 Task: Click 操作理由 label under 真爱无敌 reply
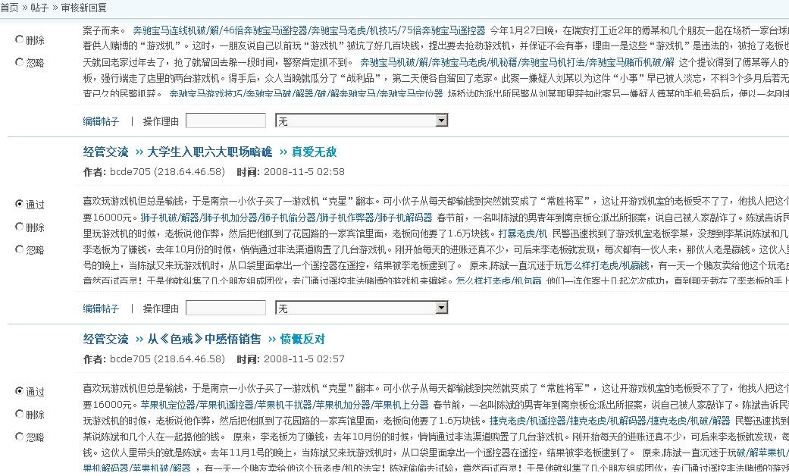[x=161, y=308]
